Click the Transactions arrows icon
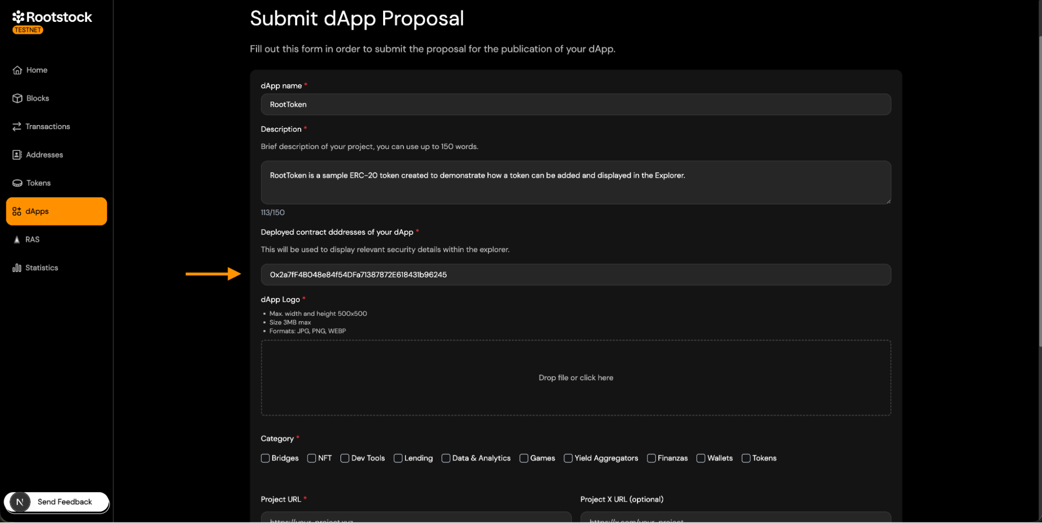Image resolution: width=1042 pixels, height=523 pixels. (x=17, y=127)
